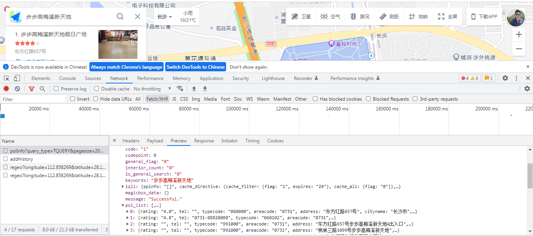The height and width of the screenshot is (236, 533).
Task: Open the 步步高梅溪新天地假日广场 result photo
Action: point(118,44)
